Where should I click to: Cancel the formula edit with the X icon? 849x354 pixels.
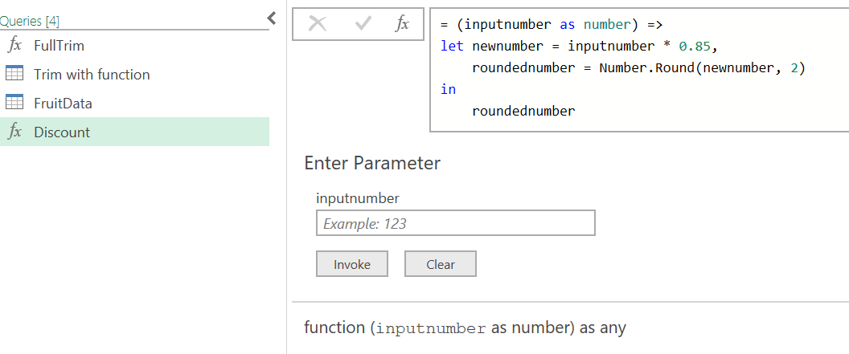pos(318,24)
